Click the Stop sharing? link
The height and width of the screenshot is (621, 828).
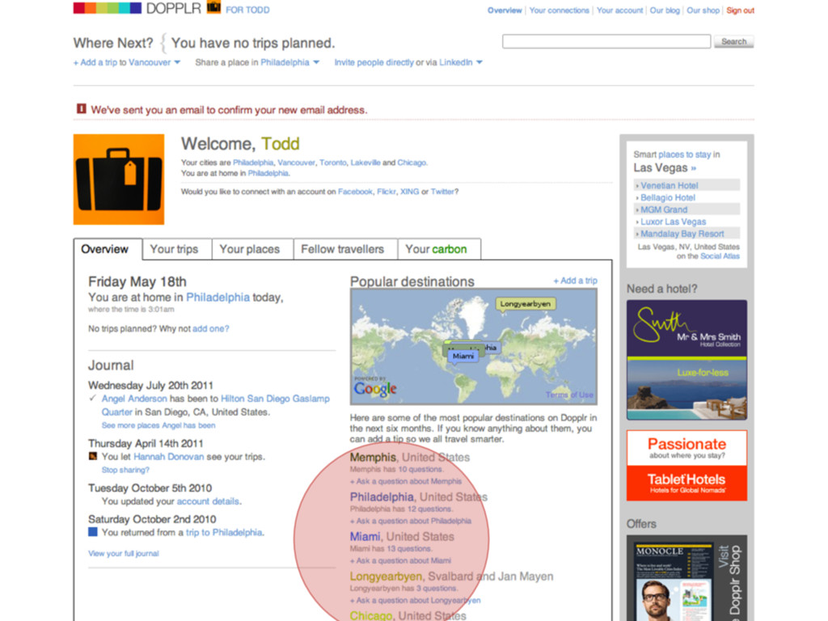tap(125, 470)
